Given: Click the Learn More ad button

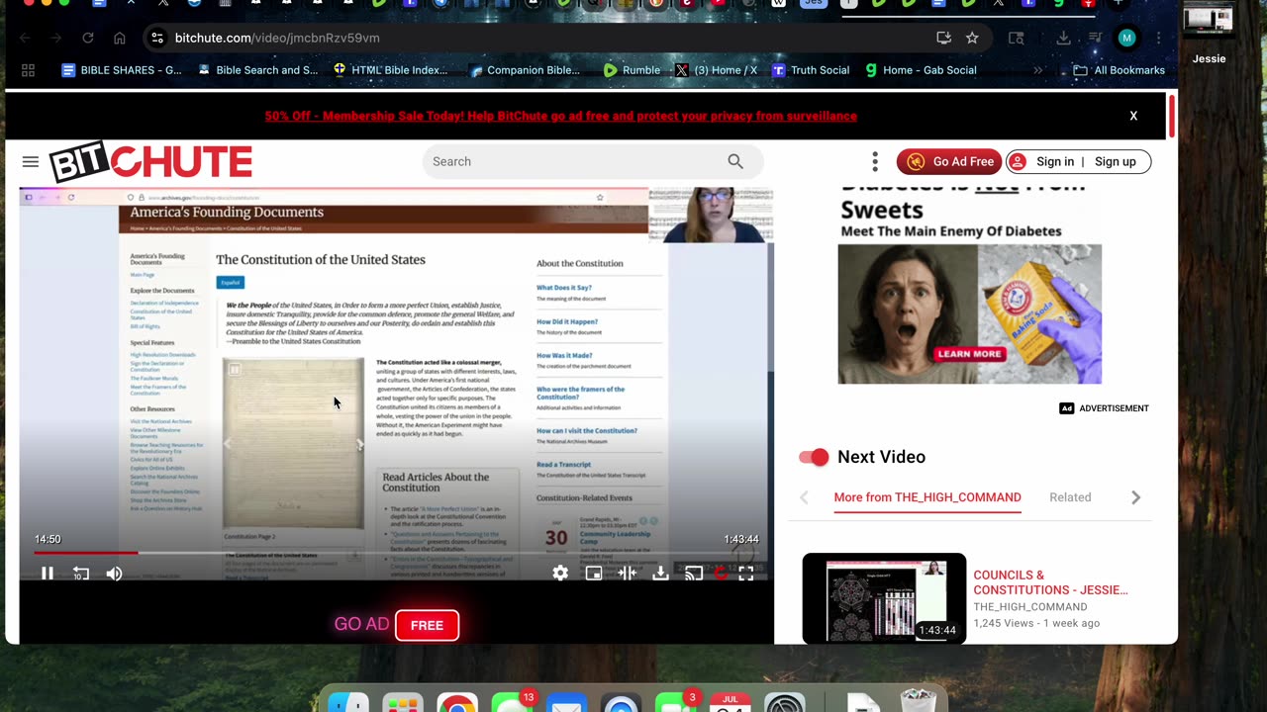Looking at the screenshot, I should 970,354.
